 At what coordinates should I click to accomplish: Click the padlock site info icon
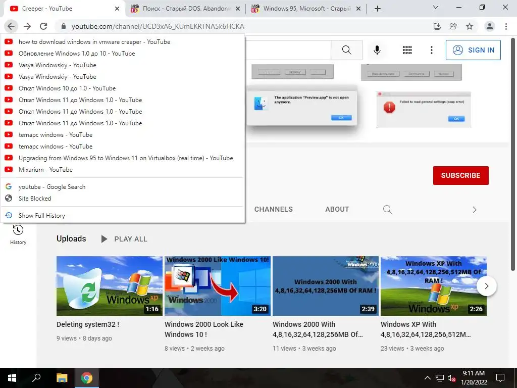pos(64,26)
